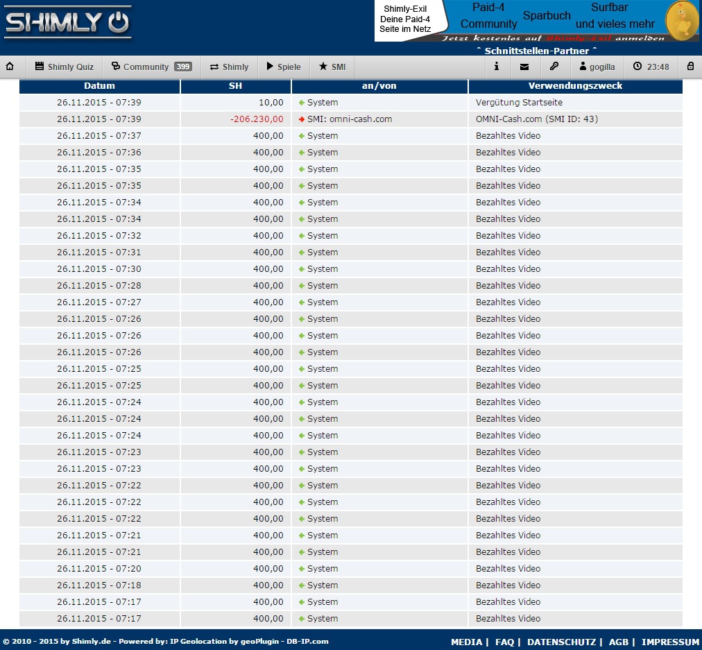Click green arrow in the 07:36 row
Screen dimensions: 702x650
tap(302, 152)
